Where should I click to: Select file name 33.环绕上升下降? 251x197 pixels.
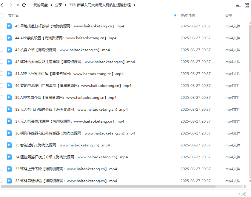(x=66, y=169)
